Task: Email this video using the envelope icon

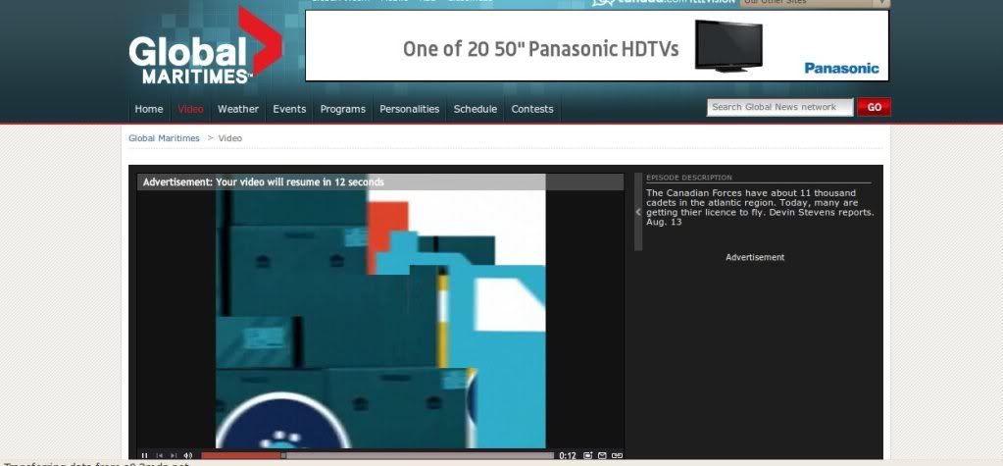Action: click(602, 456)
